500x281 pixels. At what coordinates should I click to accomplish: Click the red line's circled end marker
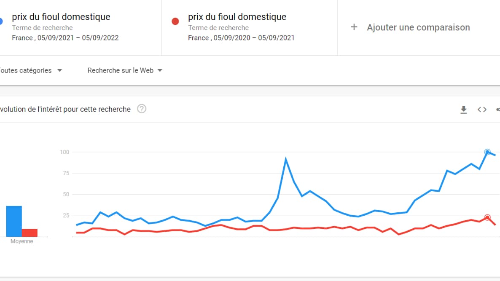pyautogui.click(x=487, y=217)
